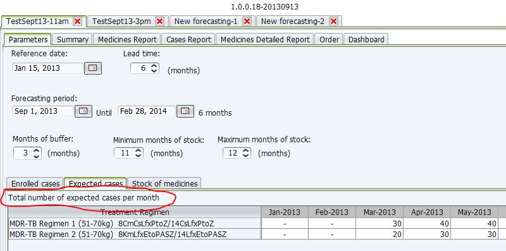Open calendar picker for Reference date
The image size is (506, 251).
93,68
